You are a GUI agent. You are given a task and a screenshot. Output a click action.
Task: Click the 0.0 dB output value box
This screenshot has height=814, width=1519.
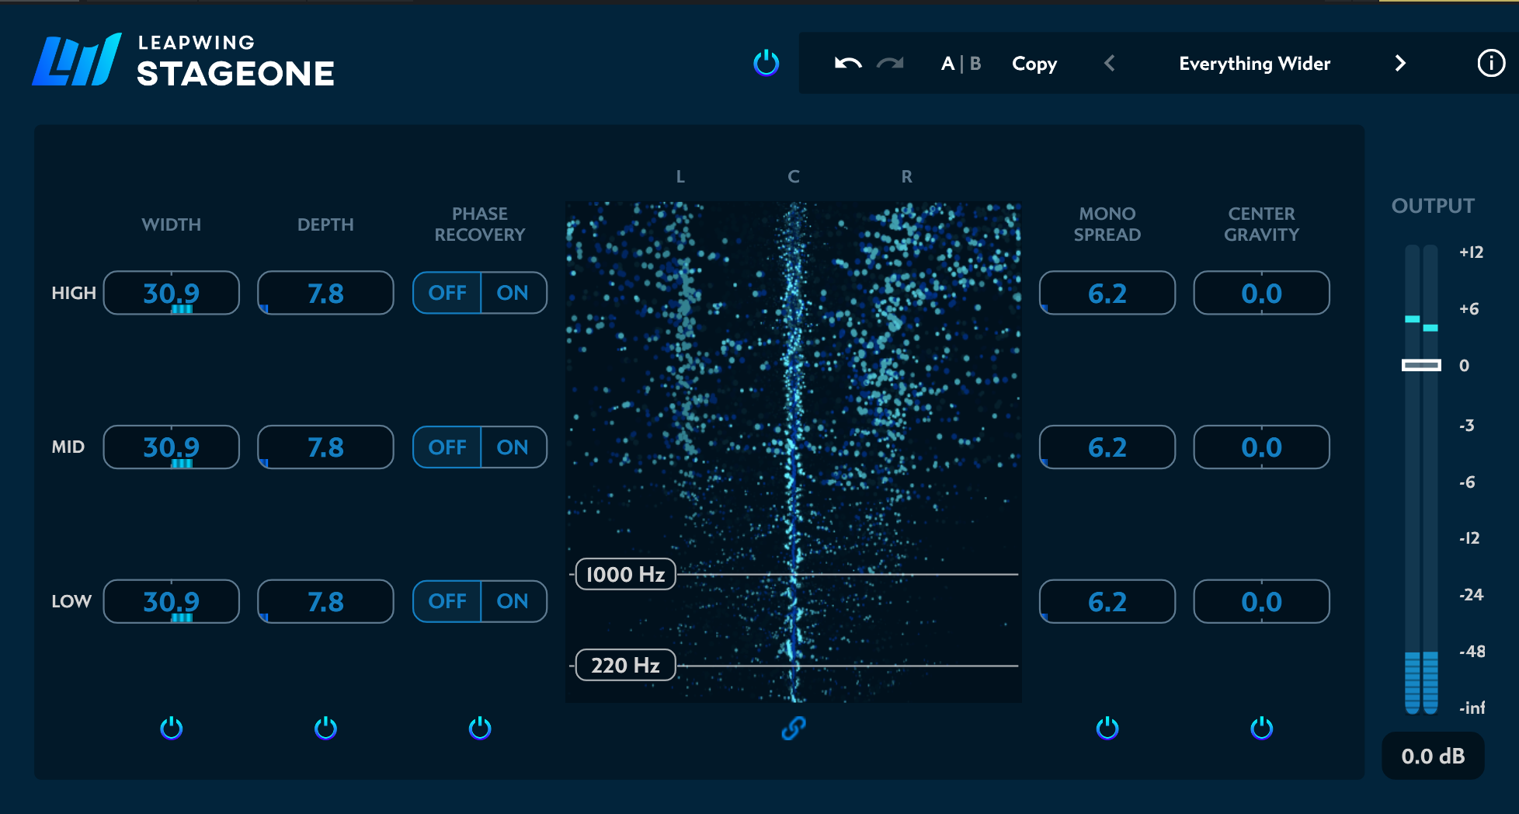tap(1433, 756)
